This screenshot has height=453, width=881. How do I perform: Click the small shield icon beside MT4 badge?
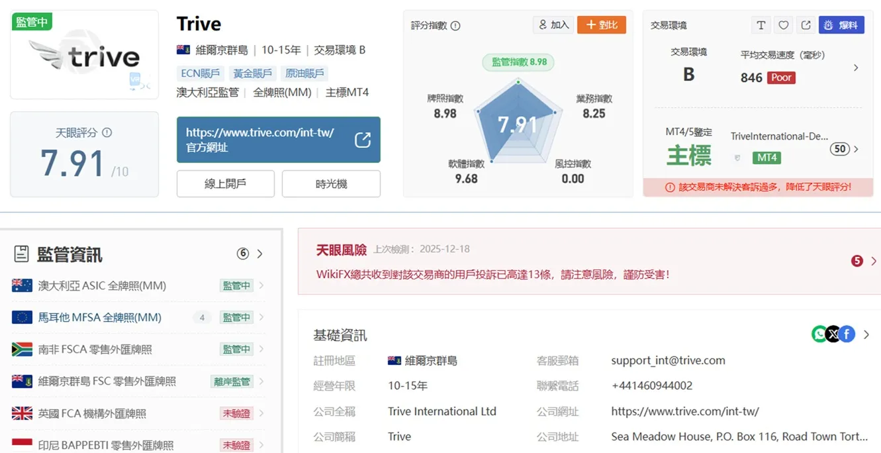[x=737, y=158]
